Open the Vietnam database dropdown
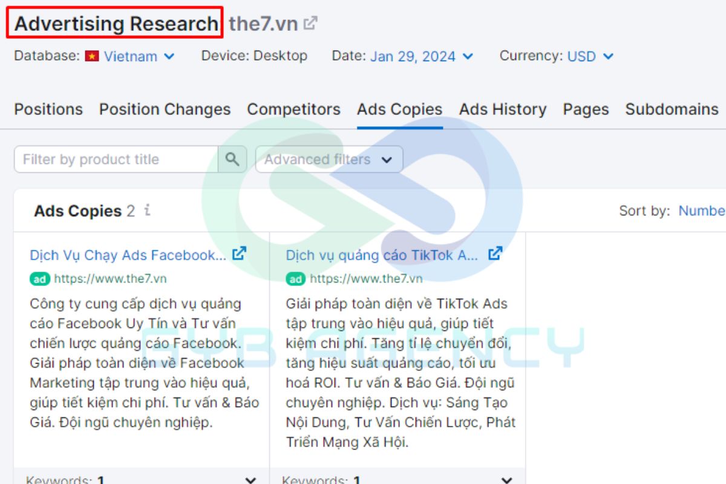Image resolution: width=726 pixels, height=484 pixels. (x=139, y=56)
